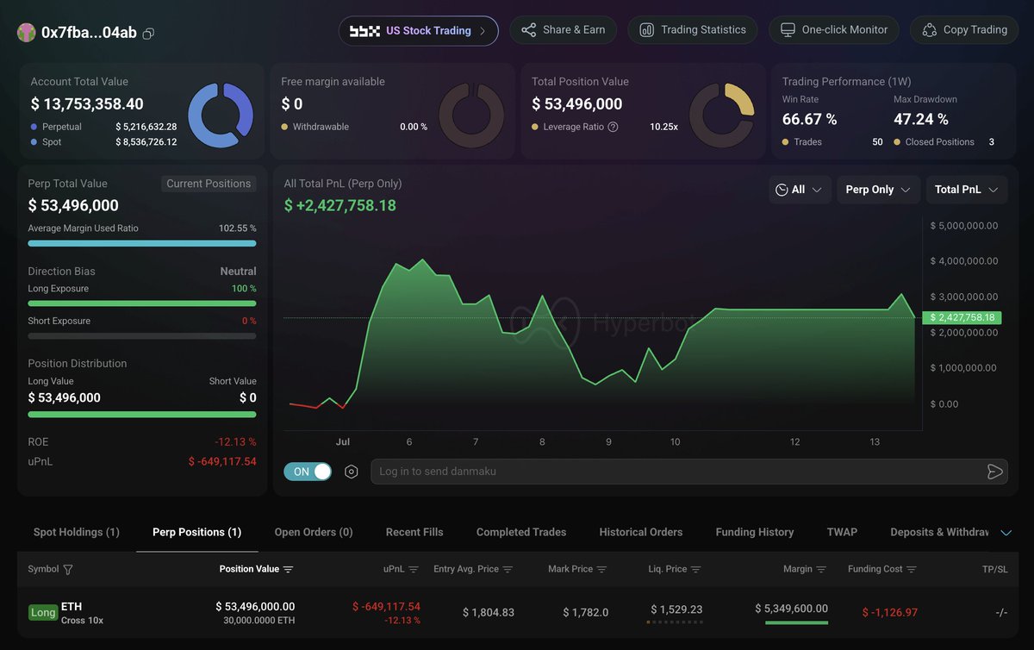Viewport: 1034px width, 650px height.
Task: Open the Share & Earn share icon
Action: coord(529,30)
